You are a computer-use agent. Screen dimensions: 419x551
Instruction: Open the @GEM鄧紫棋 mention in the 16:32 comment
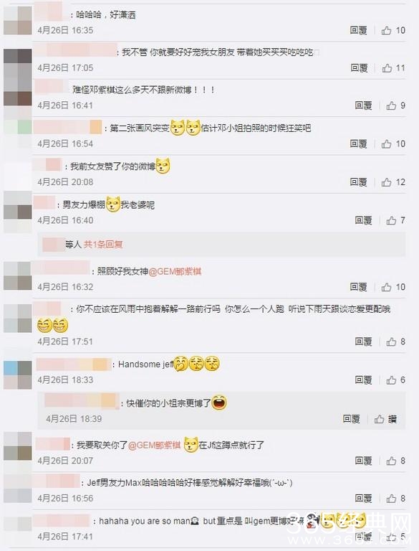click(175, 271)
